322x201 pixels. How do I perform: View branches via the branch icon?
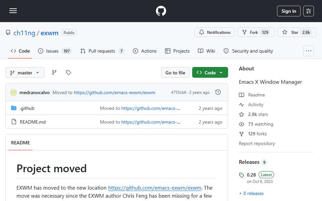point(54,72)
